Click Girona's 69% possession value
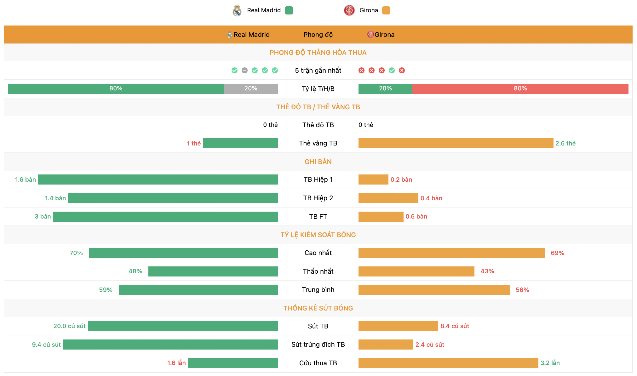Image resolution: width=637 pixels, height=376 pixels. 557,253
